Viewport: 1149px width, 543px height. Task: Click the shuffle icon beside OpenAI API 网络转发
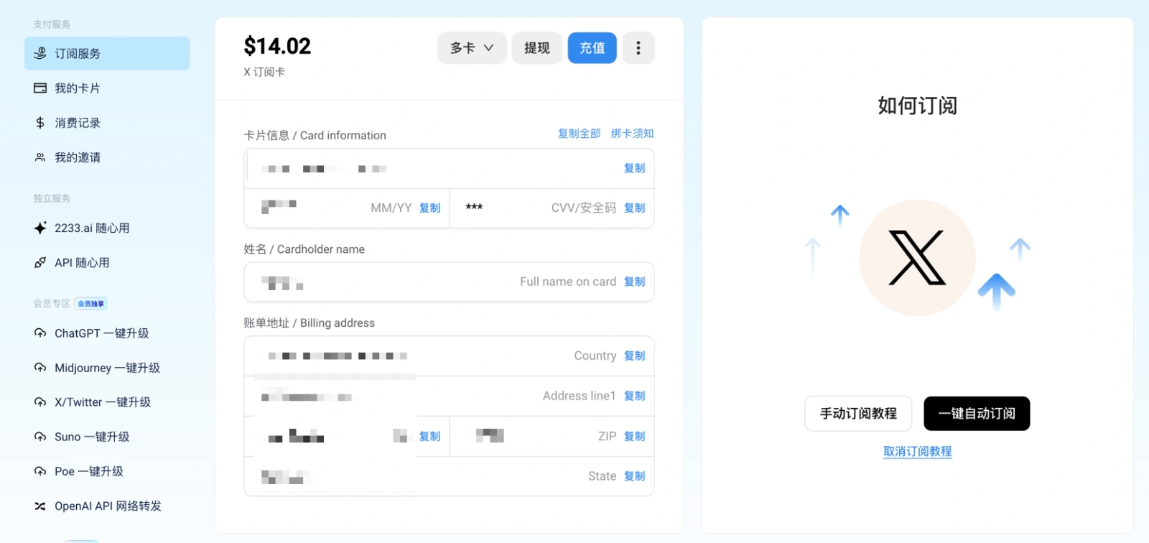click(40, 506)
